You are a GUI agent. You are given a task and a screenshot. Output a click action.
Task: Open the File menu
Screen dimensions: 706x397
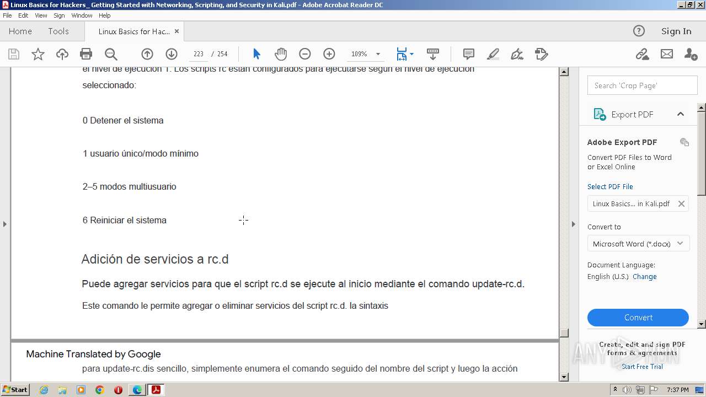click(x=7, y=15)
